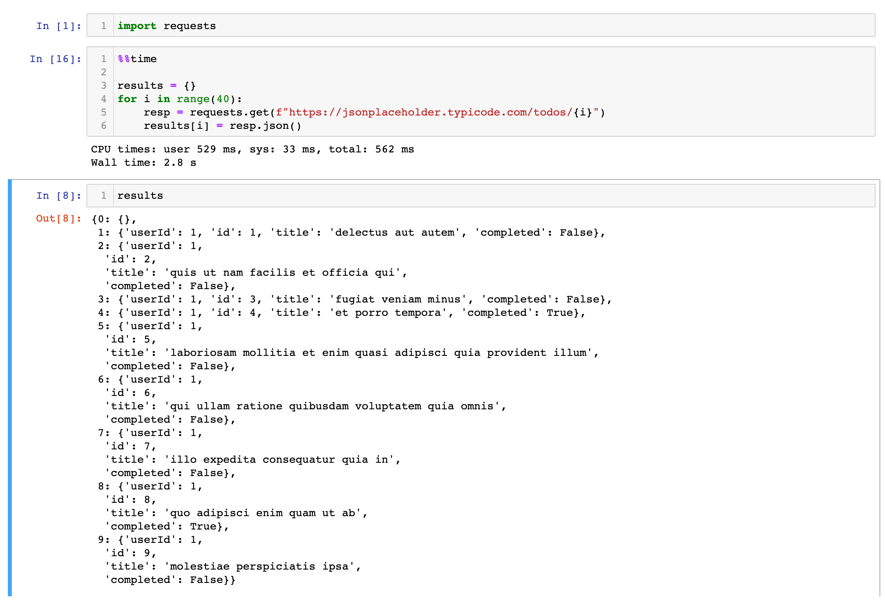885x601 pixels.
Task: Click the In [8] prompt label
Action: [59, 196]
